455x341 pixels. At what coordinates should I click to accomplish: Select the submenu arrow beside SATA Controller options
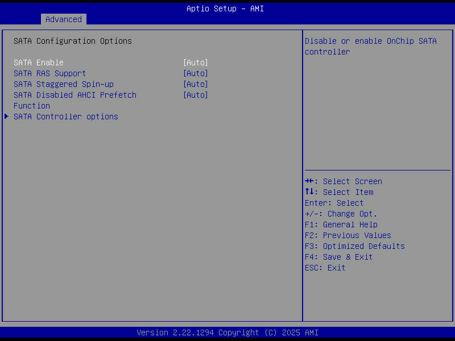click(6, 117)
